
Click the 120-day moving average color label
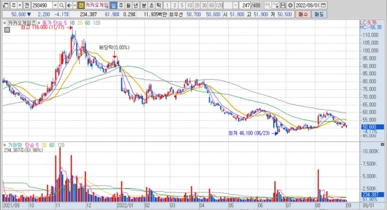tap(97, 23)
